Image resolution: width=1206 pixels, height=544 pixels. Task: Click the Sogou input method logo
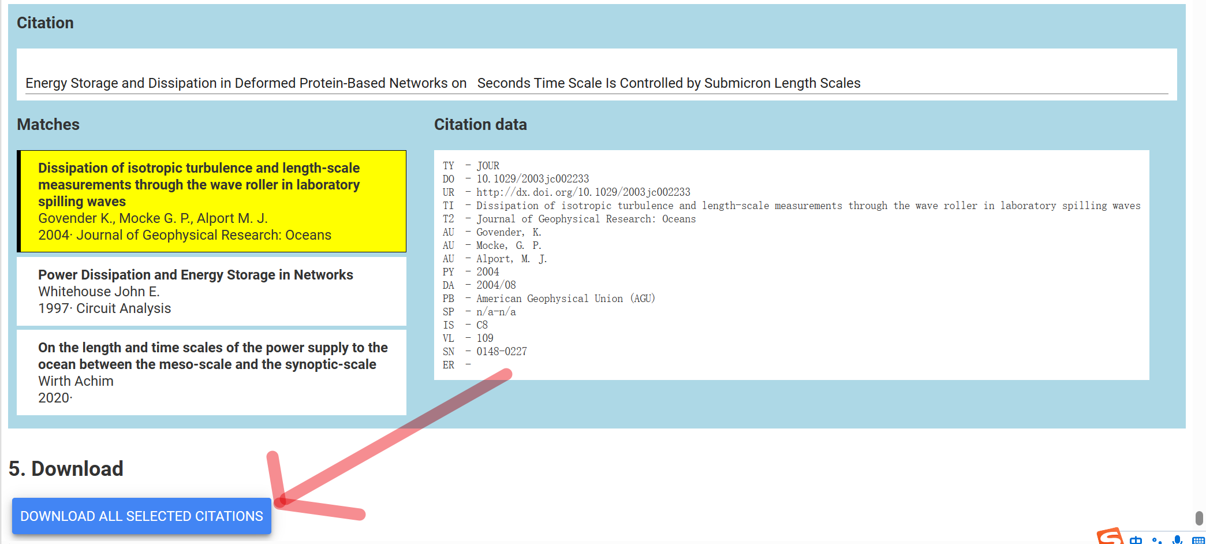click(1110, 537)
